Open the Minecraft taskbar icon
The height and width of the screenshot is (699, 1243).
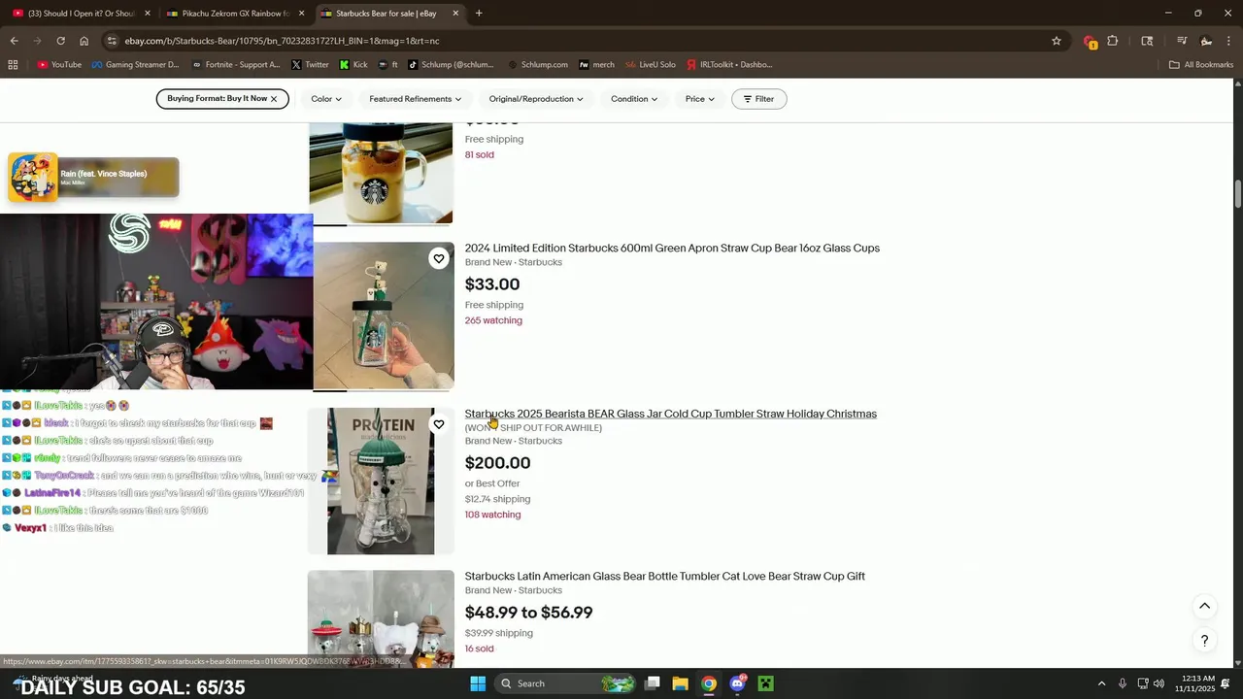pos(765,683)
